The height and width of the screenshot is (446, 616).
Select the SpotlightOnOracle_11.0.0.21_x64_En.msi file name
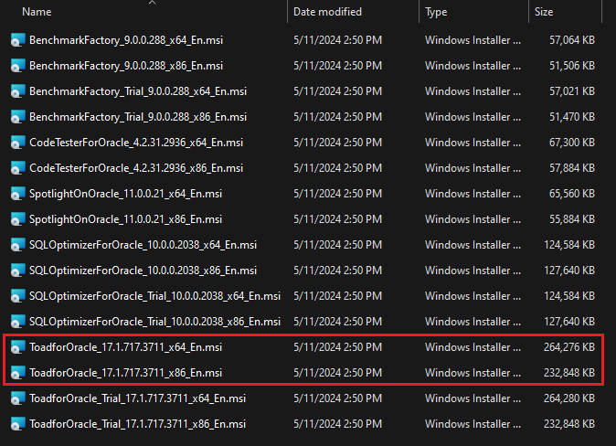pyautogui.click(x=125, y=194)
